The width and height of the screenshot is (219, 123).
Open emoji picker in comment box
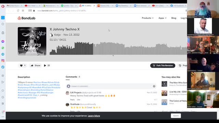click(154, 86)
